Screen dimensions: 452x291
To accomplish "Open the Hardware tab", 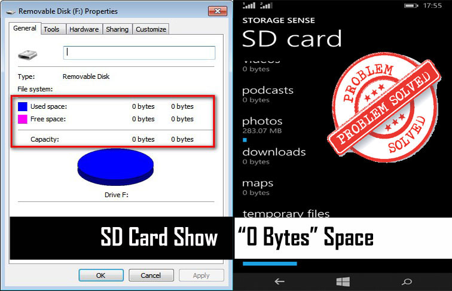I will [x=83, y=29].
